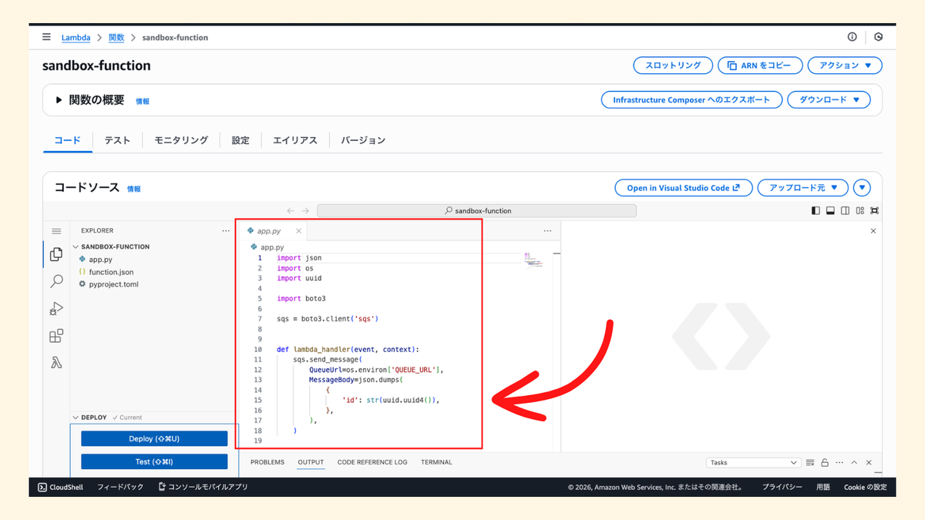The image size is (925, 520).
Task: Close the app.py editor tab
Action: 298,231
